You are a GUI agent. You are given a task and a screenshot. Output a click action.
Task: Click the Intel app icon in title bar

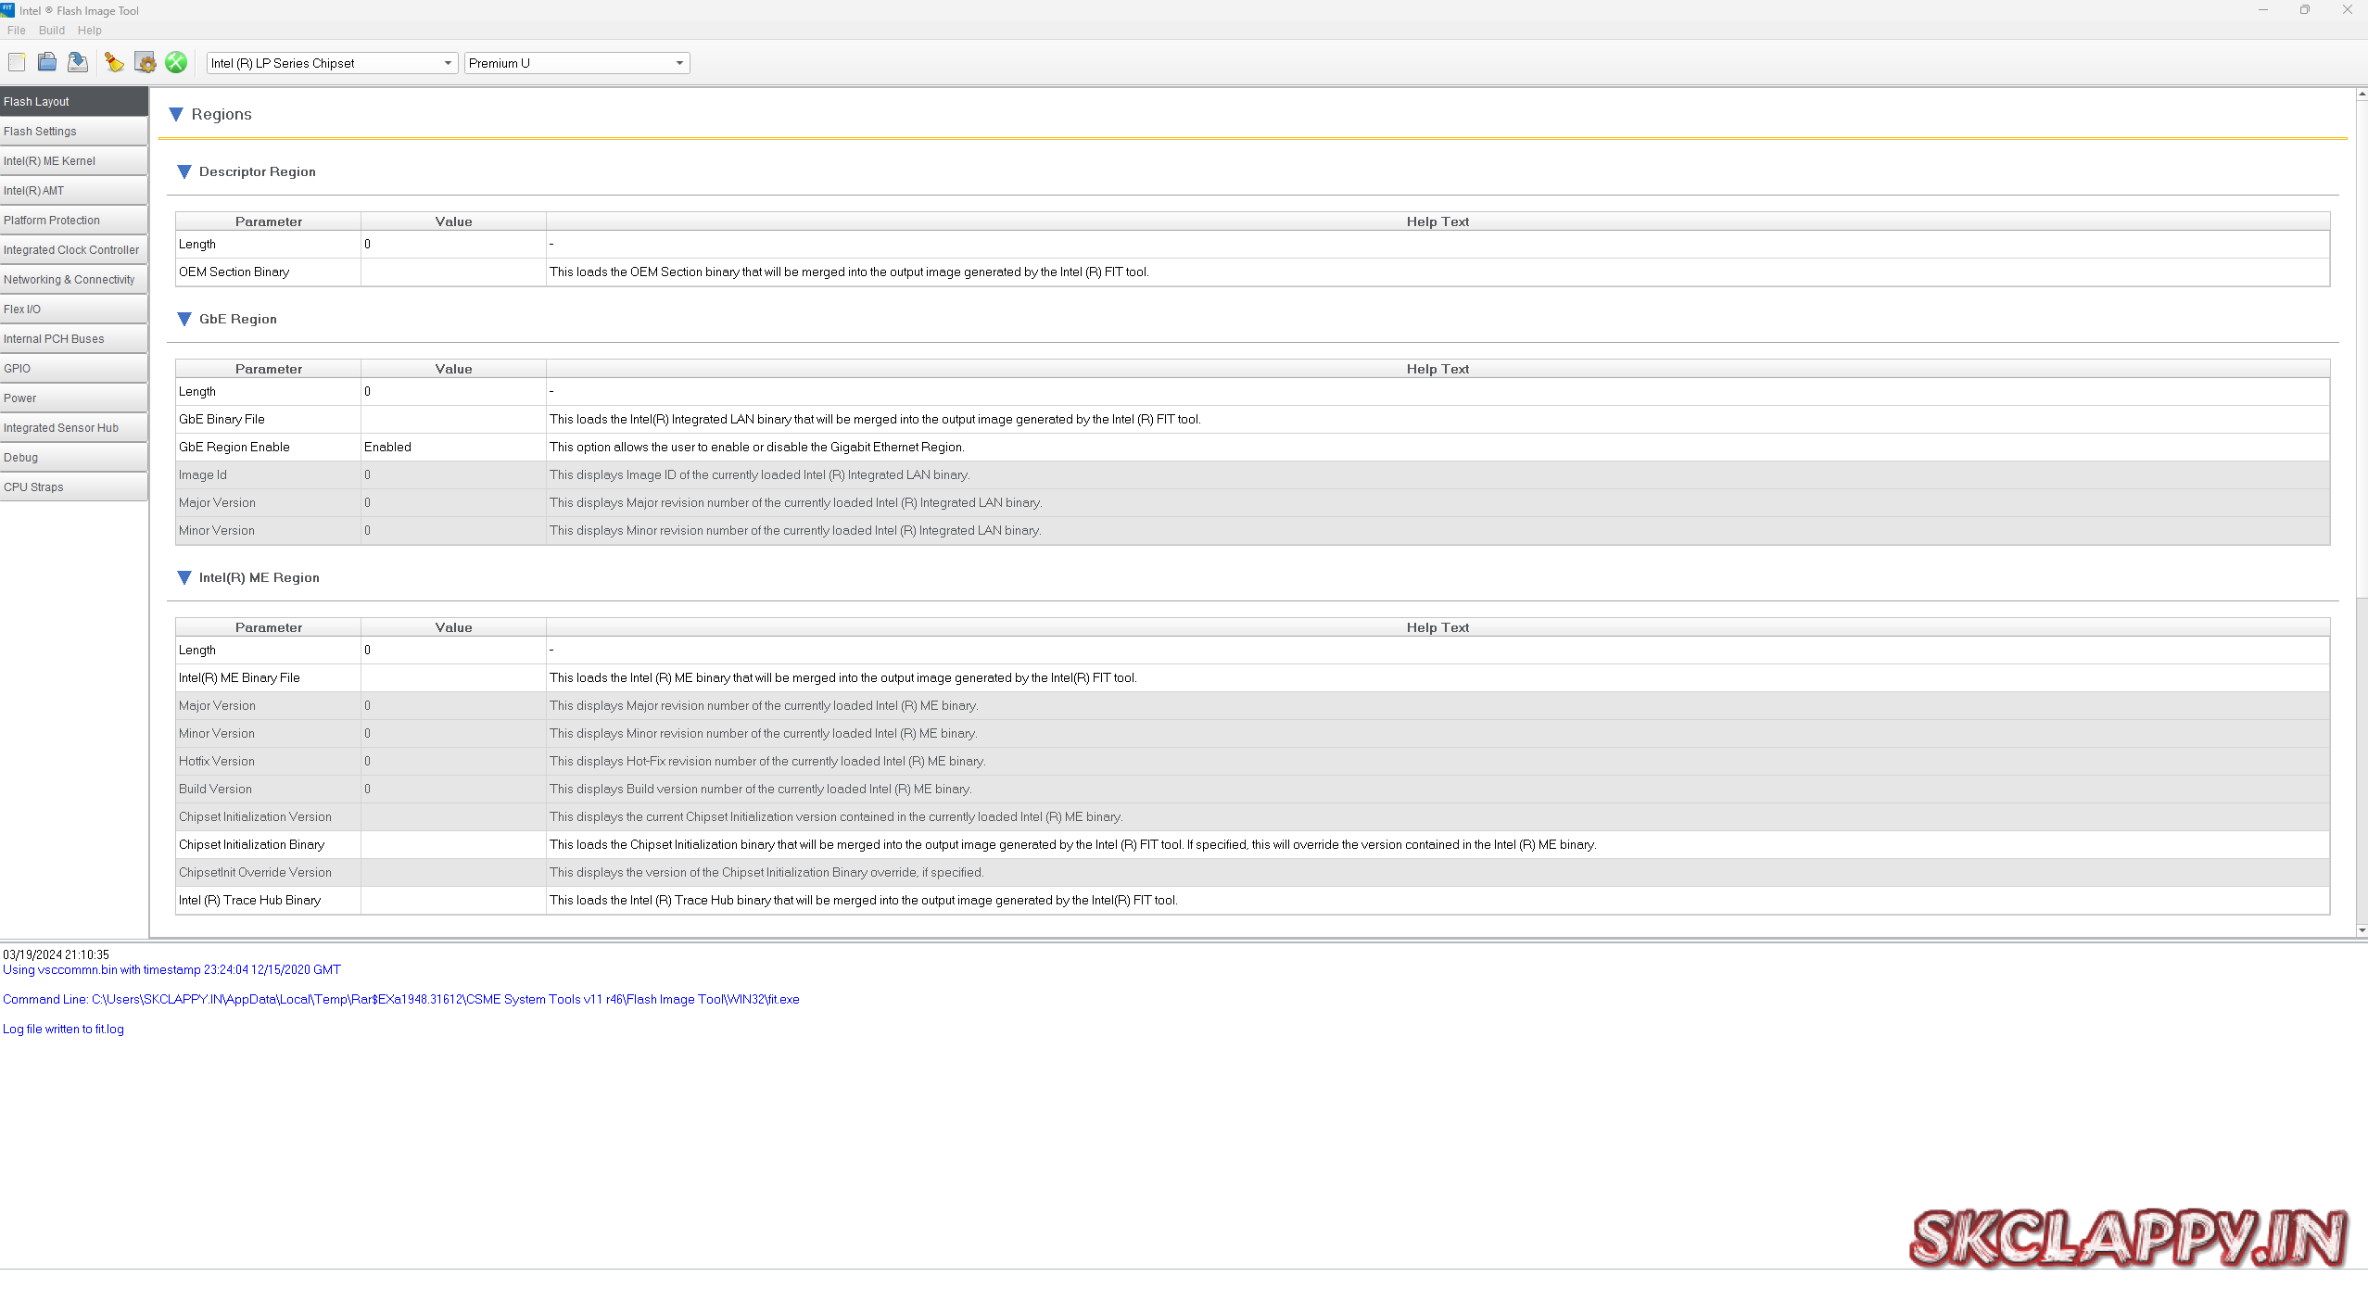click(x=8, y=10)
